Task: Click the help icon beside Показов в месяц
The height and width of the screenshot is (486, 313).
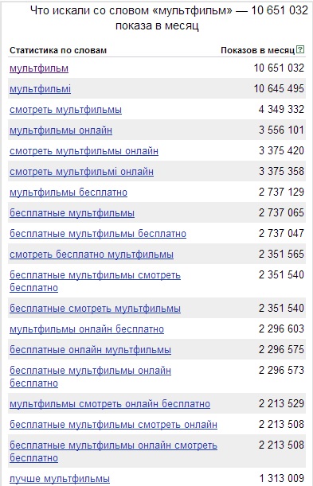Action: 300,49
